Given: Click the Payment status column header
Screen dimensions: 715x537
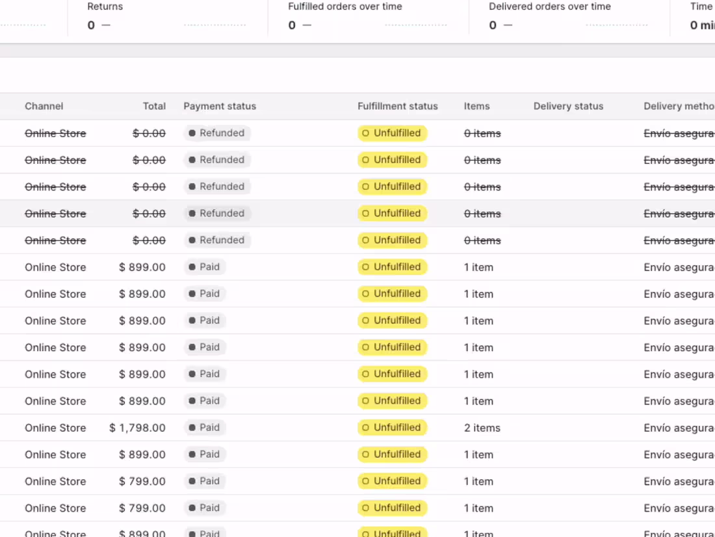Looking at the screenshot, I should (220, 106).
